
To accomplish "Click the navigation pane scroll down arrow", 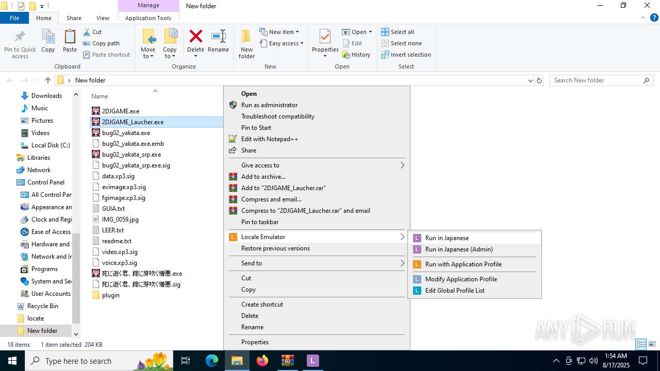I will (x=76, y=334).
